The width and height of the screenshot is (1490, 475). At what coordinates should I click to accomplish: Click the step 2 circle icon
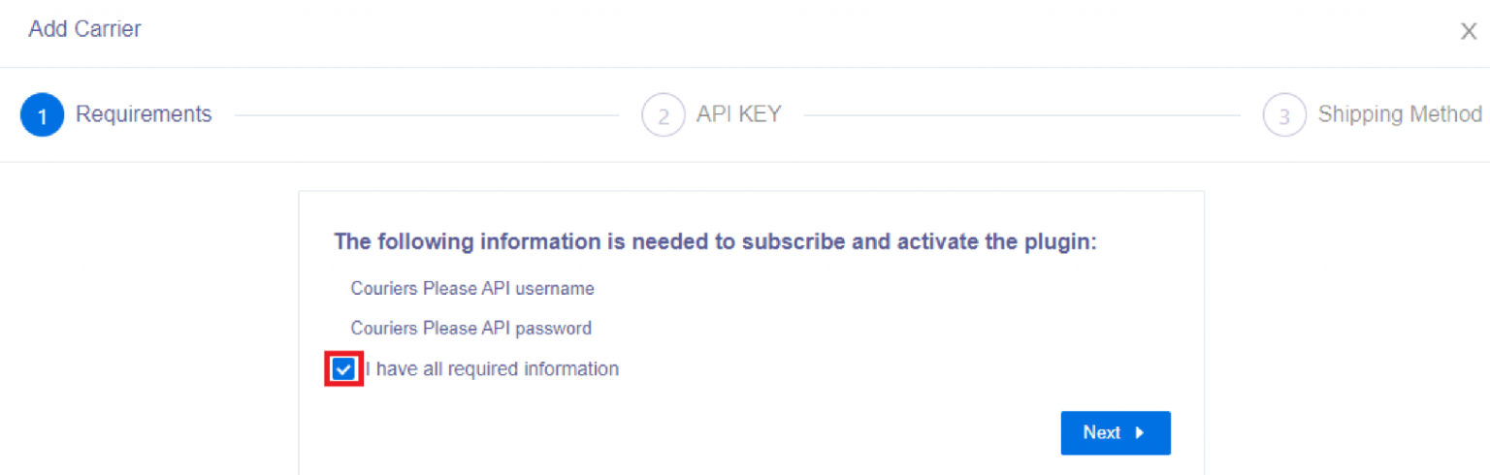tap(664, 115)
